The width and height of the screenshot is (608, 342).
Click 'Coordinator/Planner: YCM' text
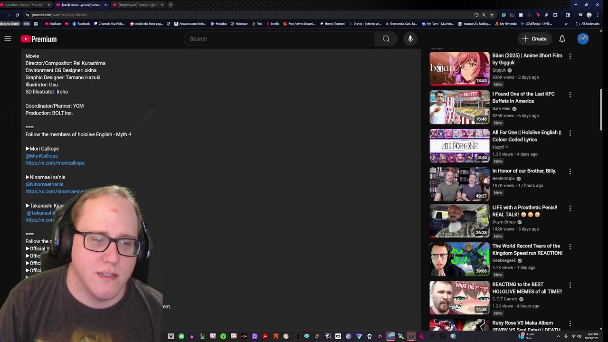pyautogui.click(x=55, y=106)
